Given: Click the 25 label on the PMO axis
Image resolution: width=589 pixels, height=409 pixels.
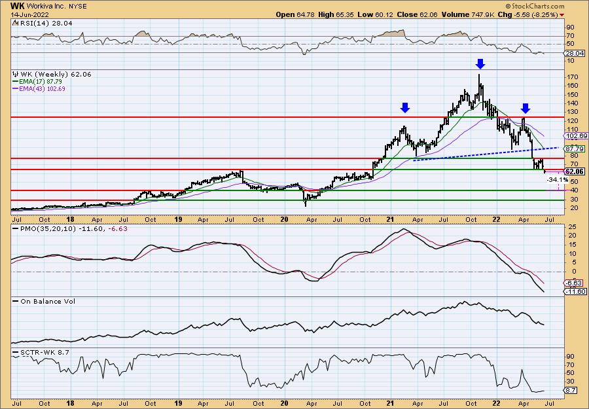Looking at the screenshot, I should coord(573,227).
